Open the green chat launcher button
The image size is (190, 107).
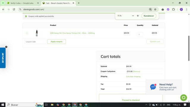pos(183,97)
